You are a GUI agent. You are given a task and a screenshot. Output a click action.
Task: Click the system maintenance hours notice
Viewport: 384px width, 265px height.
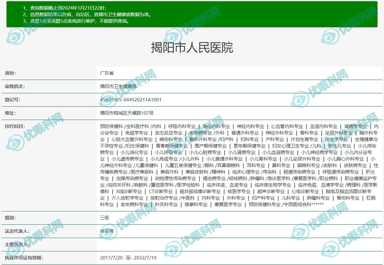[x=76, y=21]
